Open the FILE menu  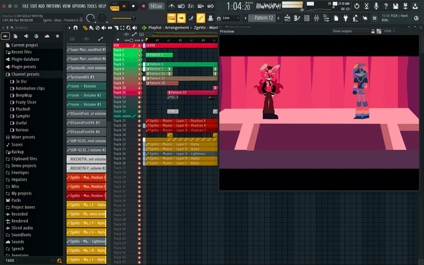coord(25,6)
